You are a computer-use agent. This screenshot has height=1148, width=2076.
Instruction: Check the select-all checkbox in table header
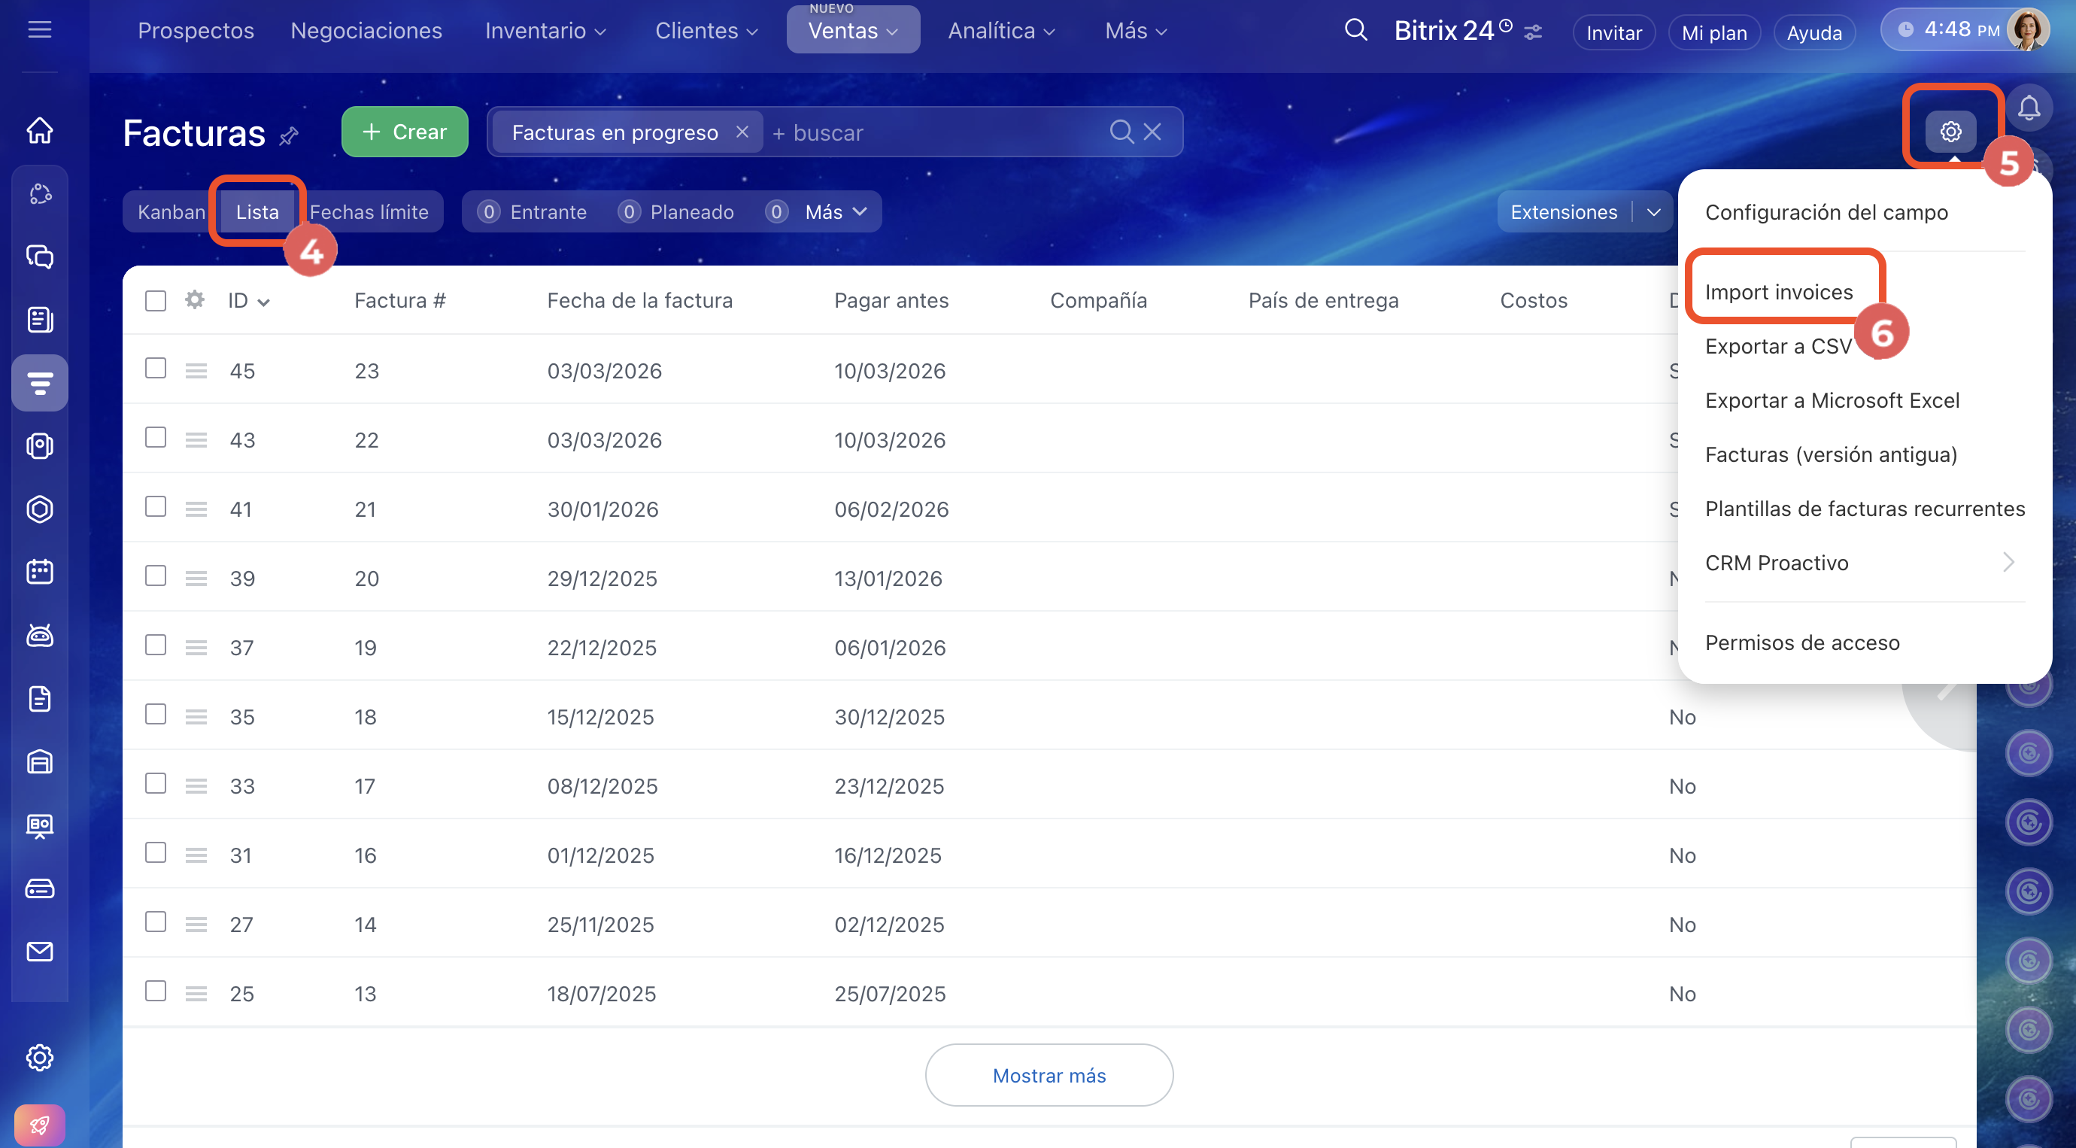(156, 301)
